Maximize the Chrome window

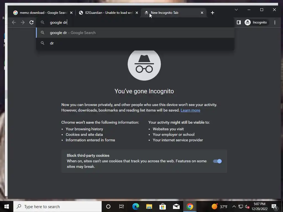pyautogui.click(x=262, y=10)
